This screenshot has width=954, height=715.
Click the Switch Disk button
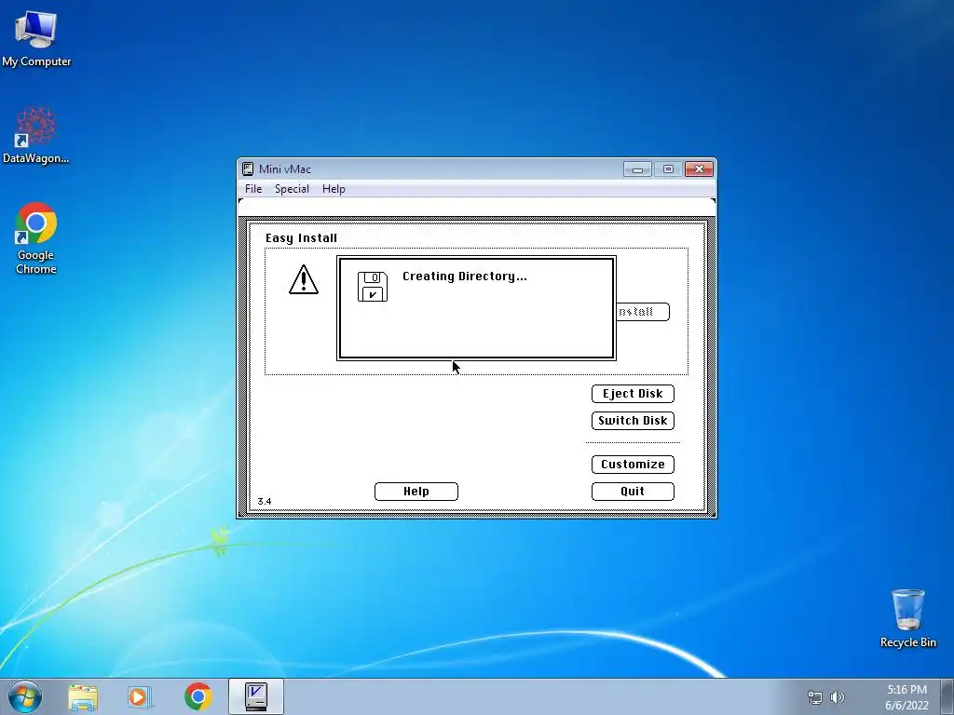[633, 421]
